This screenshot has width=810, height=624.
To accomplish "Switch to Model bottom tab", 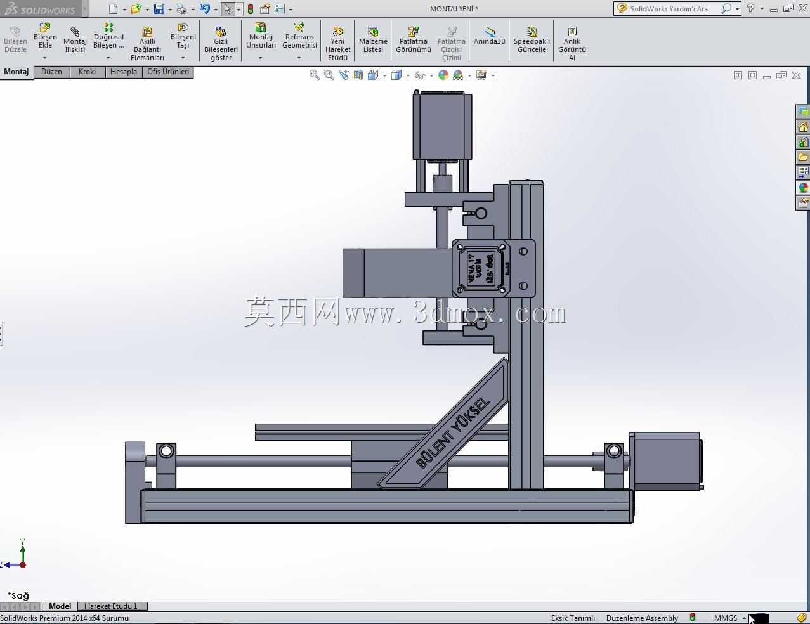I will pyautogui.click(x=60, y=606).
